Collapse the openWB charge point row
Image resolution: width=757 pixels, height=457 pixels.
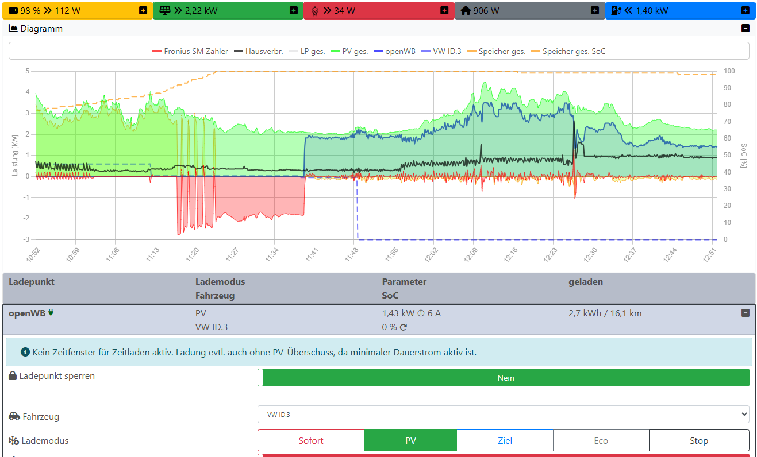coord(745,313)
